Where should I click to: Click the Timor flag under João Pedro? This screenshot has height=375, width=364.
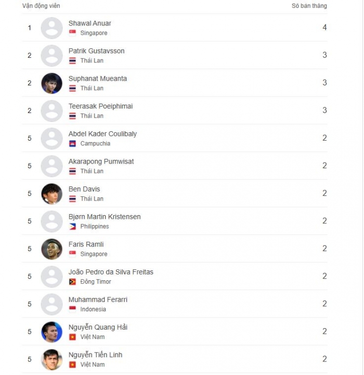click(72, 281)
